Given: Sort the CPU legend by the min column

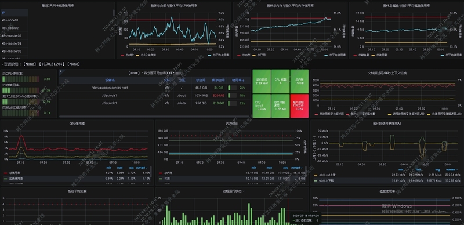Looking at the screenshot, I should [109, 168].
